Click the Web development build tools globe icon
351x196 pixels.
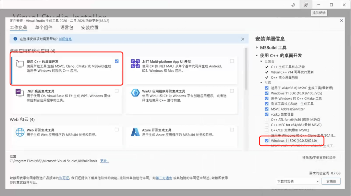pos(20,132)
